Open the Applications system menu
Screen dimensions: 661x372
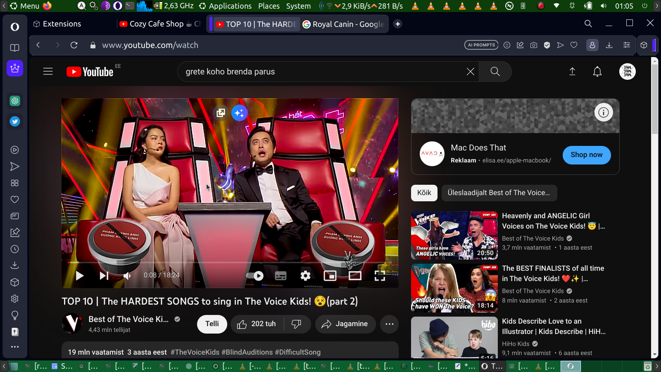tap(230, 6)
